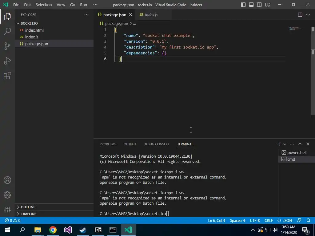Open Steam from the taskbar
Viewport: 315px width, 236px height.
pyautogui.click(x=83, y=230)
